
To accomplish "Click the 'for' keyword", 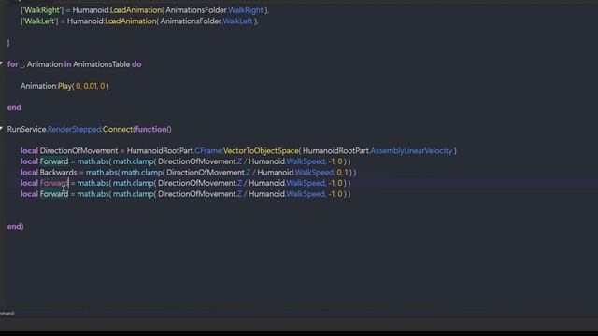I will (x=12, y=64).
